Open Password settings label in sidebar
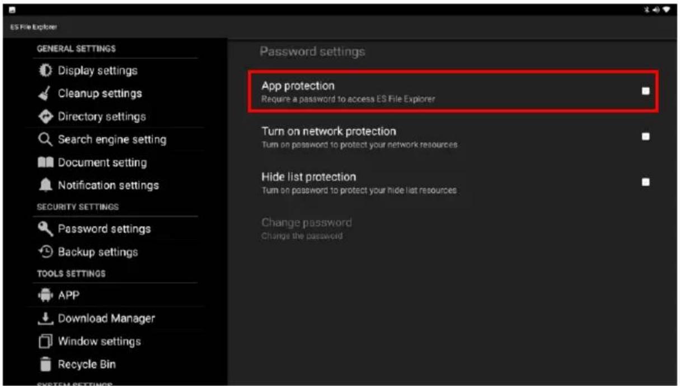 [x=104, y=229]
